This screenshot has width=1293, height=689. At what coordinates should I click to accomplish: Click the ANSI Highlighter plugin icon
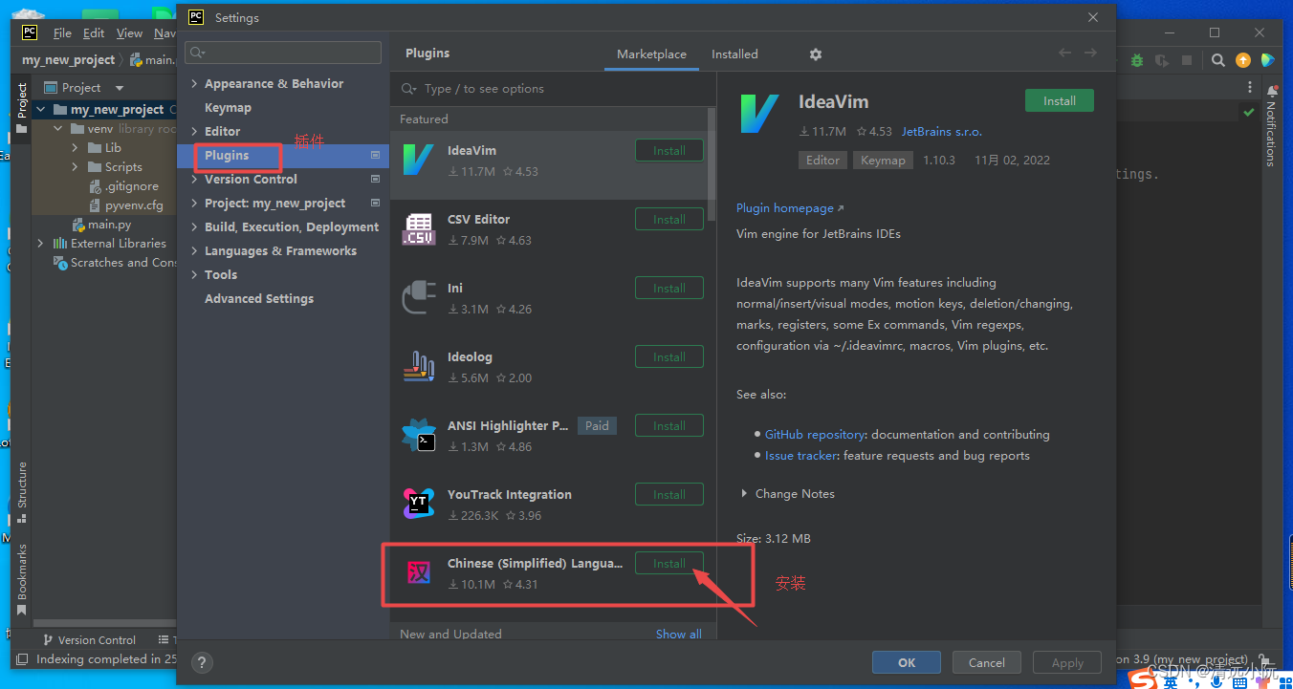pos(419,436)
